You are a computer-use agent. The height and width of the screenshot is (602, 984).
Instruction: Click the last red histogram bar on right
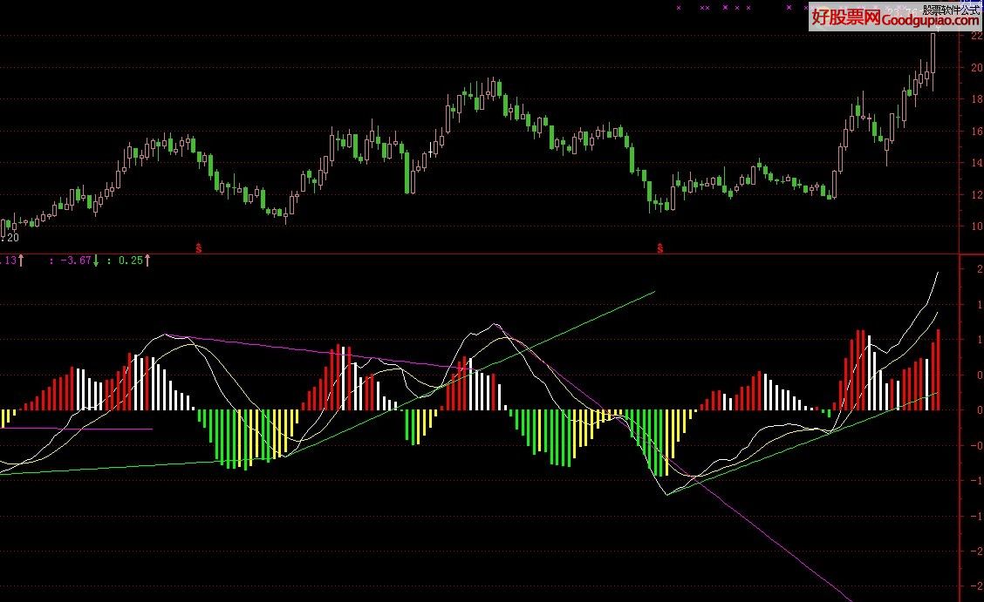(939, 370)
